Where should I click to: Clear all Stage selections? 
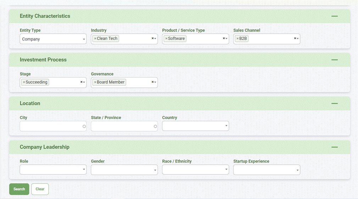coord(81,82)
